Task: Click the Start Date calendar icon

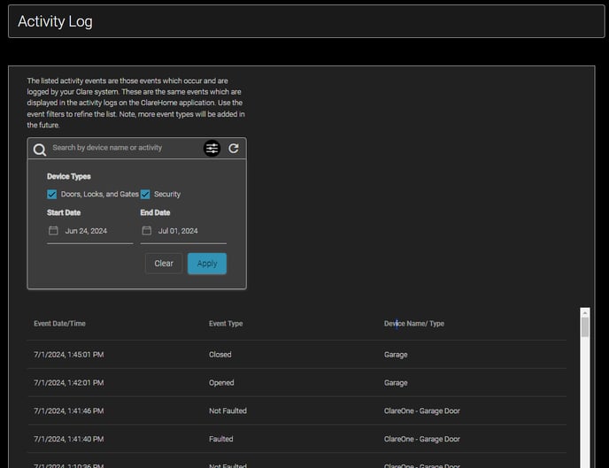Action: tap(53, 231)
